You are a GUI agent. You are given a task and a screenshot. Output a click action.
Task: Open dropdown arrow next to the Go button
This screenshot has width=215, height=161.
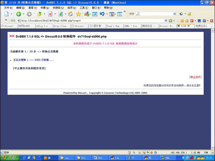[x=174, y=21]
